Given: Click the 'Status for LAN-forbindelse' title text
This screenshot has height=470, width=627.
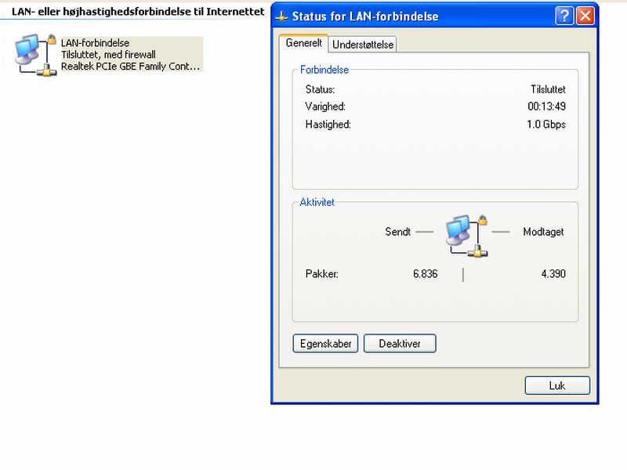Looking at the screenshot, I should coord(365,16).
